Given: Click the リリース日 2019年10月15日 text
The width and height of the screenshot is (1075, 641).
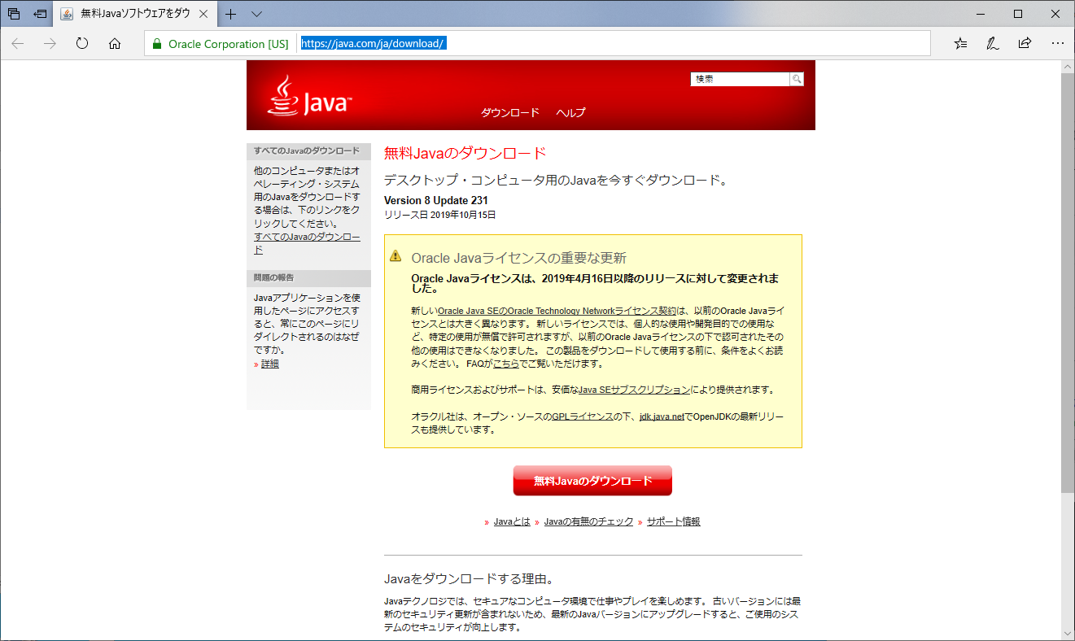Looking at the screenshot, I should coord(439,216).
